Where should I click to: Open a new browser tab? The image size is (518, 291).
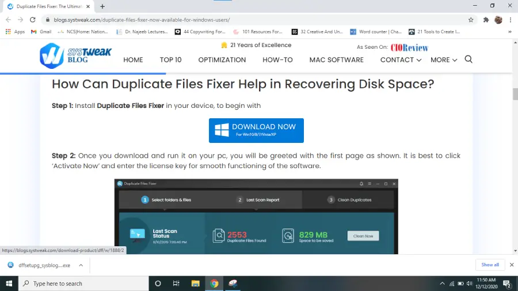pyautogui.click(x=102, y=6)
